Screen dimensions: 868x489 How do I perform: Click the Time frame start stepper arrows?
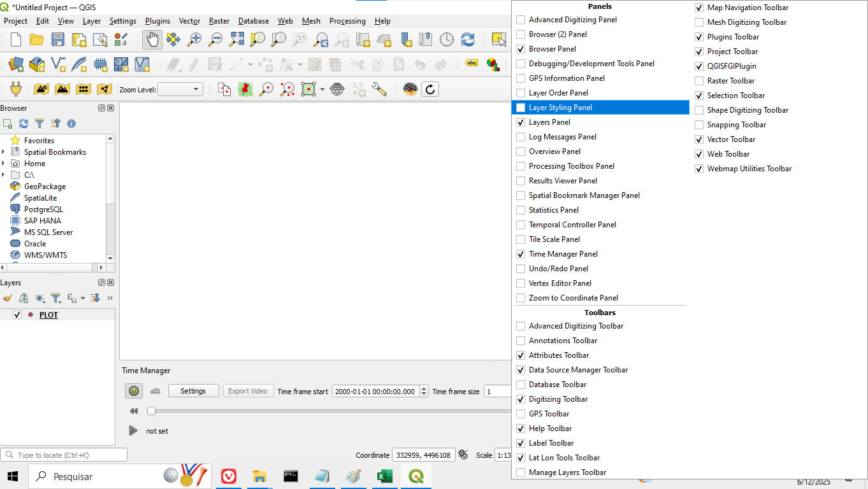424,391
